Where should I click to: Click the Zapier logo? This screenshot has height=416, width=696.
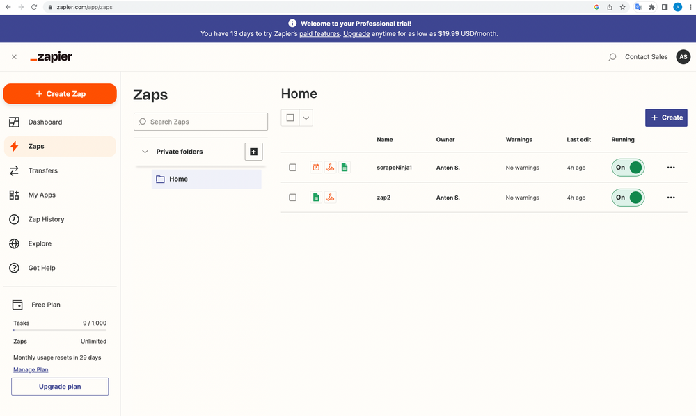51,57
